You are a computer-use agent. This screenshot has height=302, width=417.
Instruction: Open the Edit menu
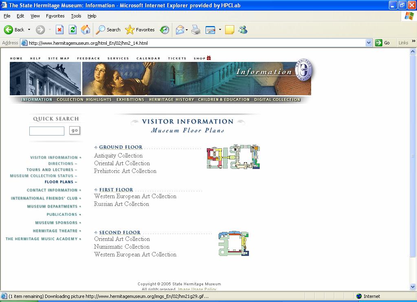point(20,16)
